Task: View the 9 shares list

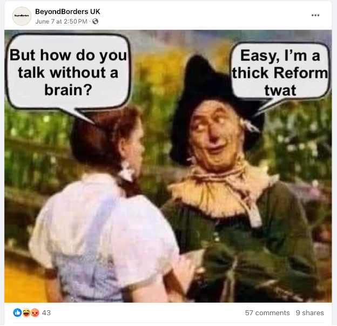Action: [309, 313]
